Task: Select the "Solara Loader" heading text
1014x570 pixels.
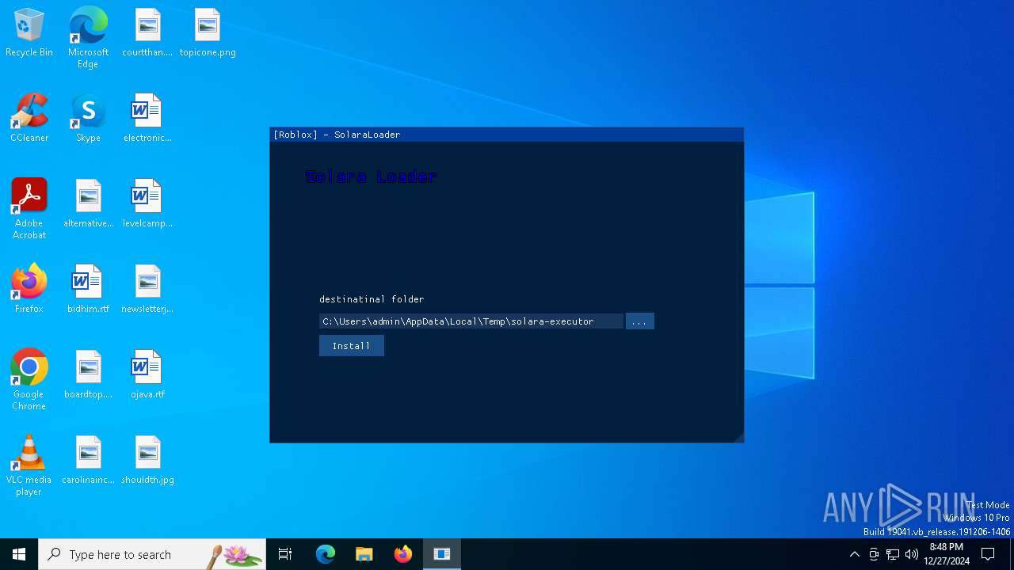Action: point(371,177)
